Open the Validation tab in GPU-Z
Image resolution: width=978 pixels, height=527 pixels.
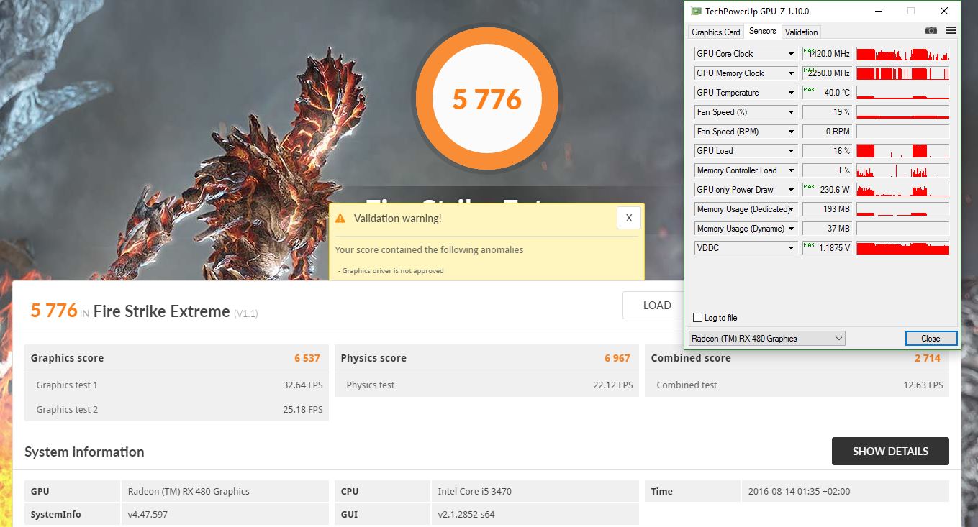point(801,32)
